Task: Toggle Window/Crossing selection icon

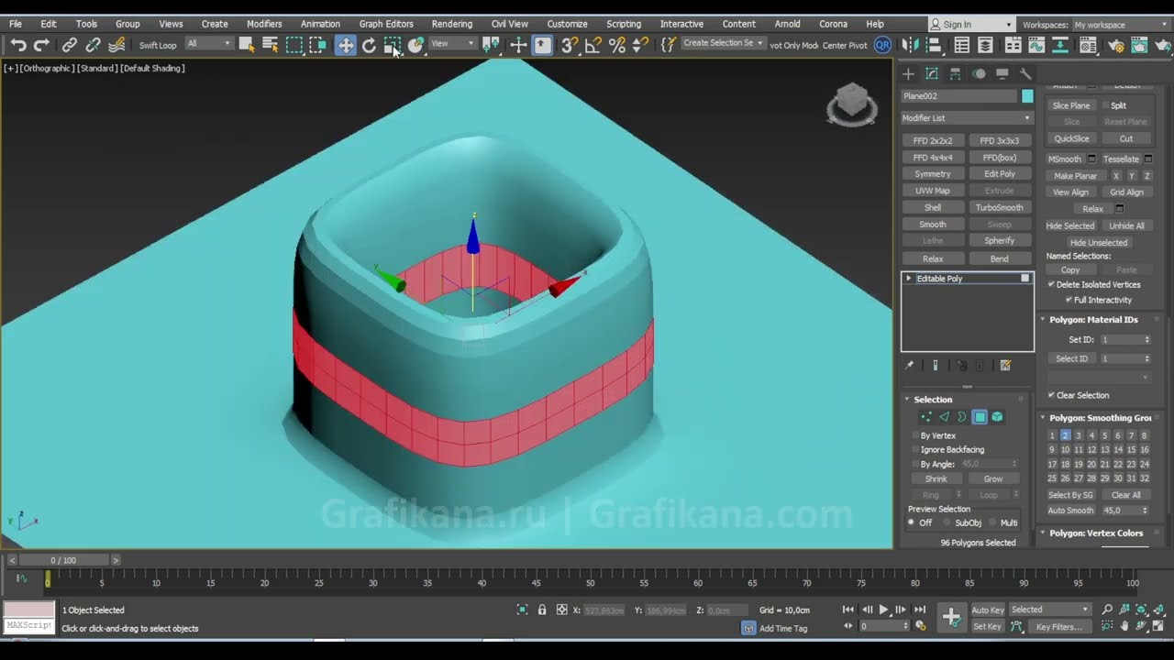Action: 318,44
